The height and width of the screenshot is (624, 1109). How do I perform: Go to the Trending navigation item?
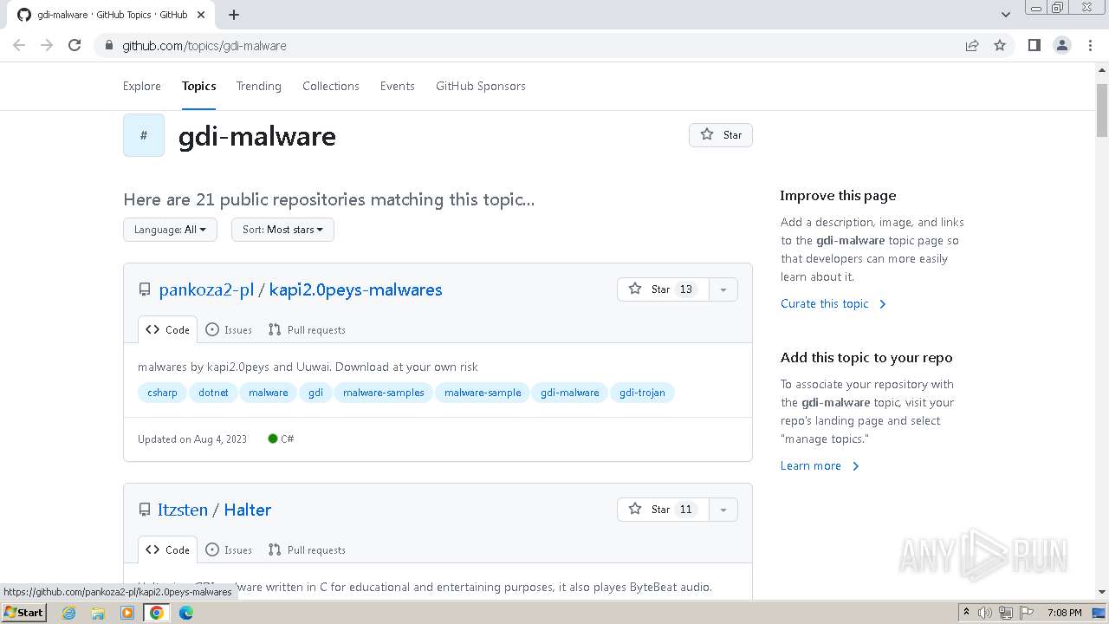259,86
